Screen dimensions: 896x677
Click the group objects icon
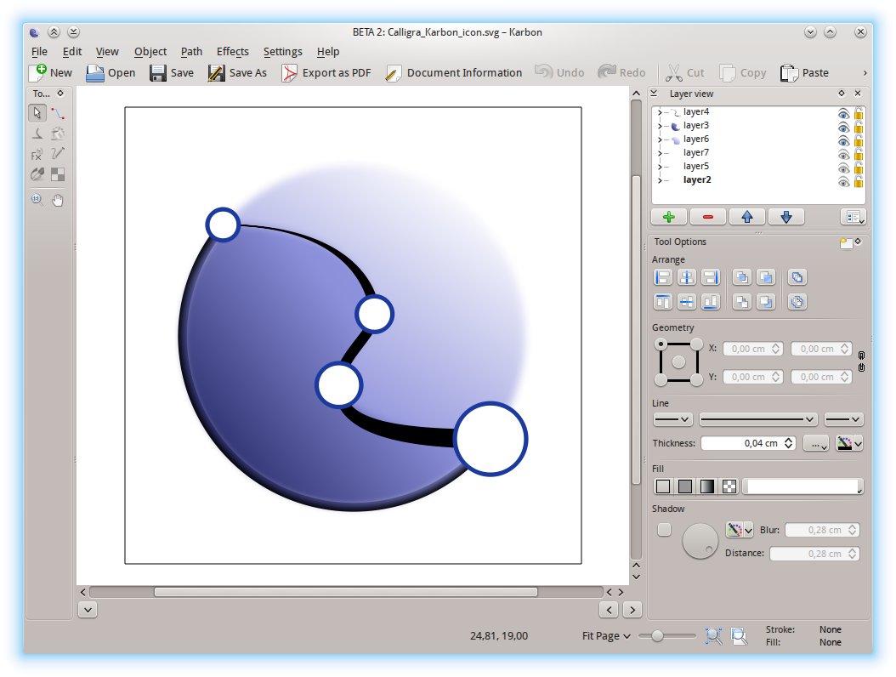(x=797, y=277)
